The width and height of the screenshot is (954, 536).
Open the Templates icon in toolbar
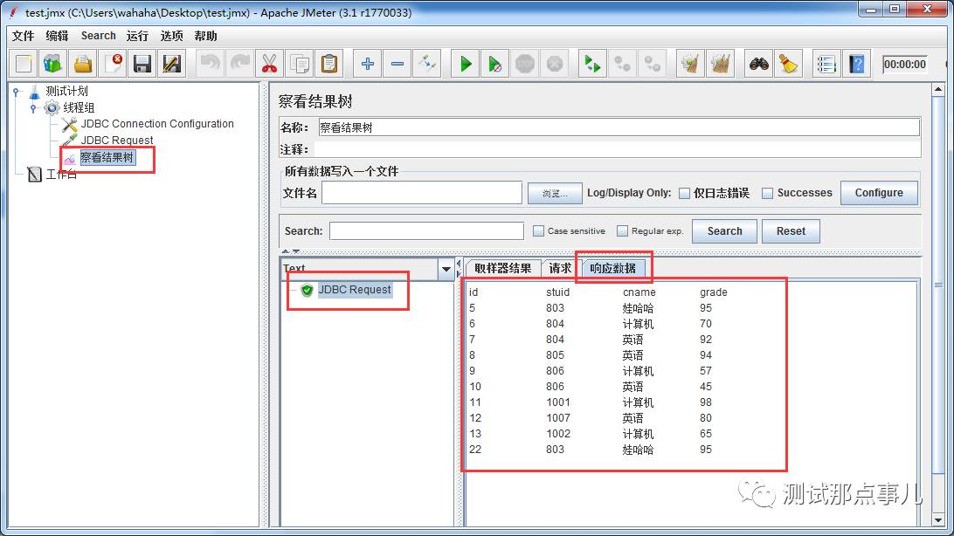click(53, 64)
